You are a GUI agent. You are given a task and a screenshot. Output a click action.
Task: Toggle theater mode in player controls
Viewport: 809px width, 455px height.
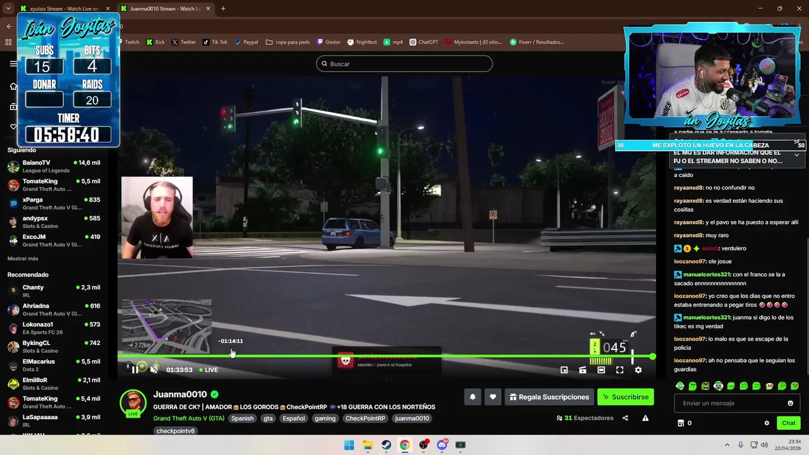[x=601, y=370]
